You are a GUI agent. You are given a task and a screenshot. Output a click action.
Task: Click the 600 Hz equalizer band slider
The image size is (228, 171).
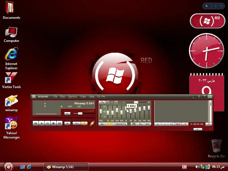click(122, 112)
